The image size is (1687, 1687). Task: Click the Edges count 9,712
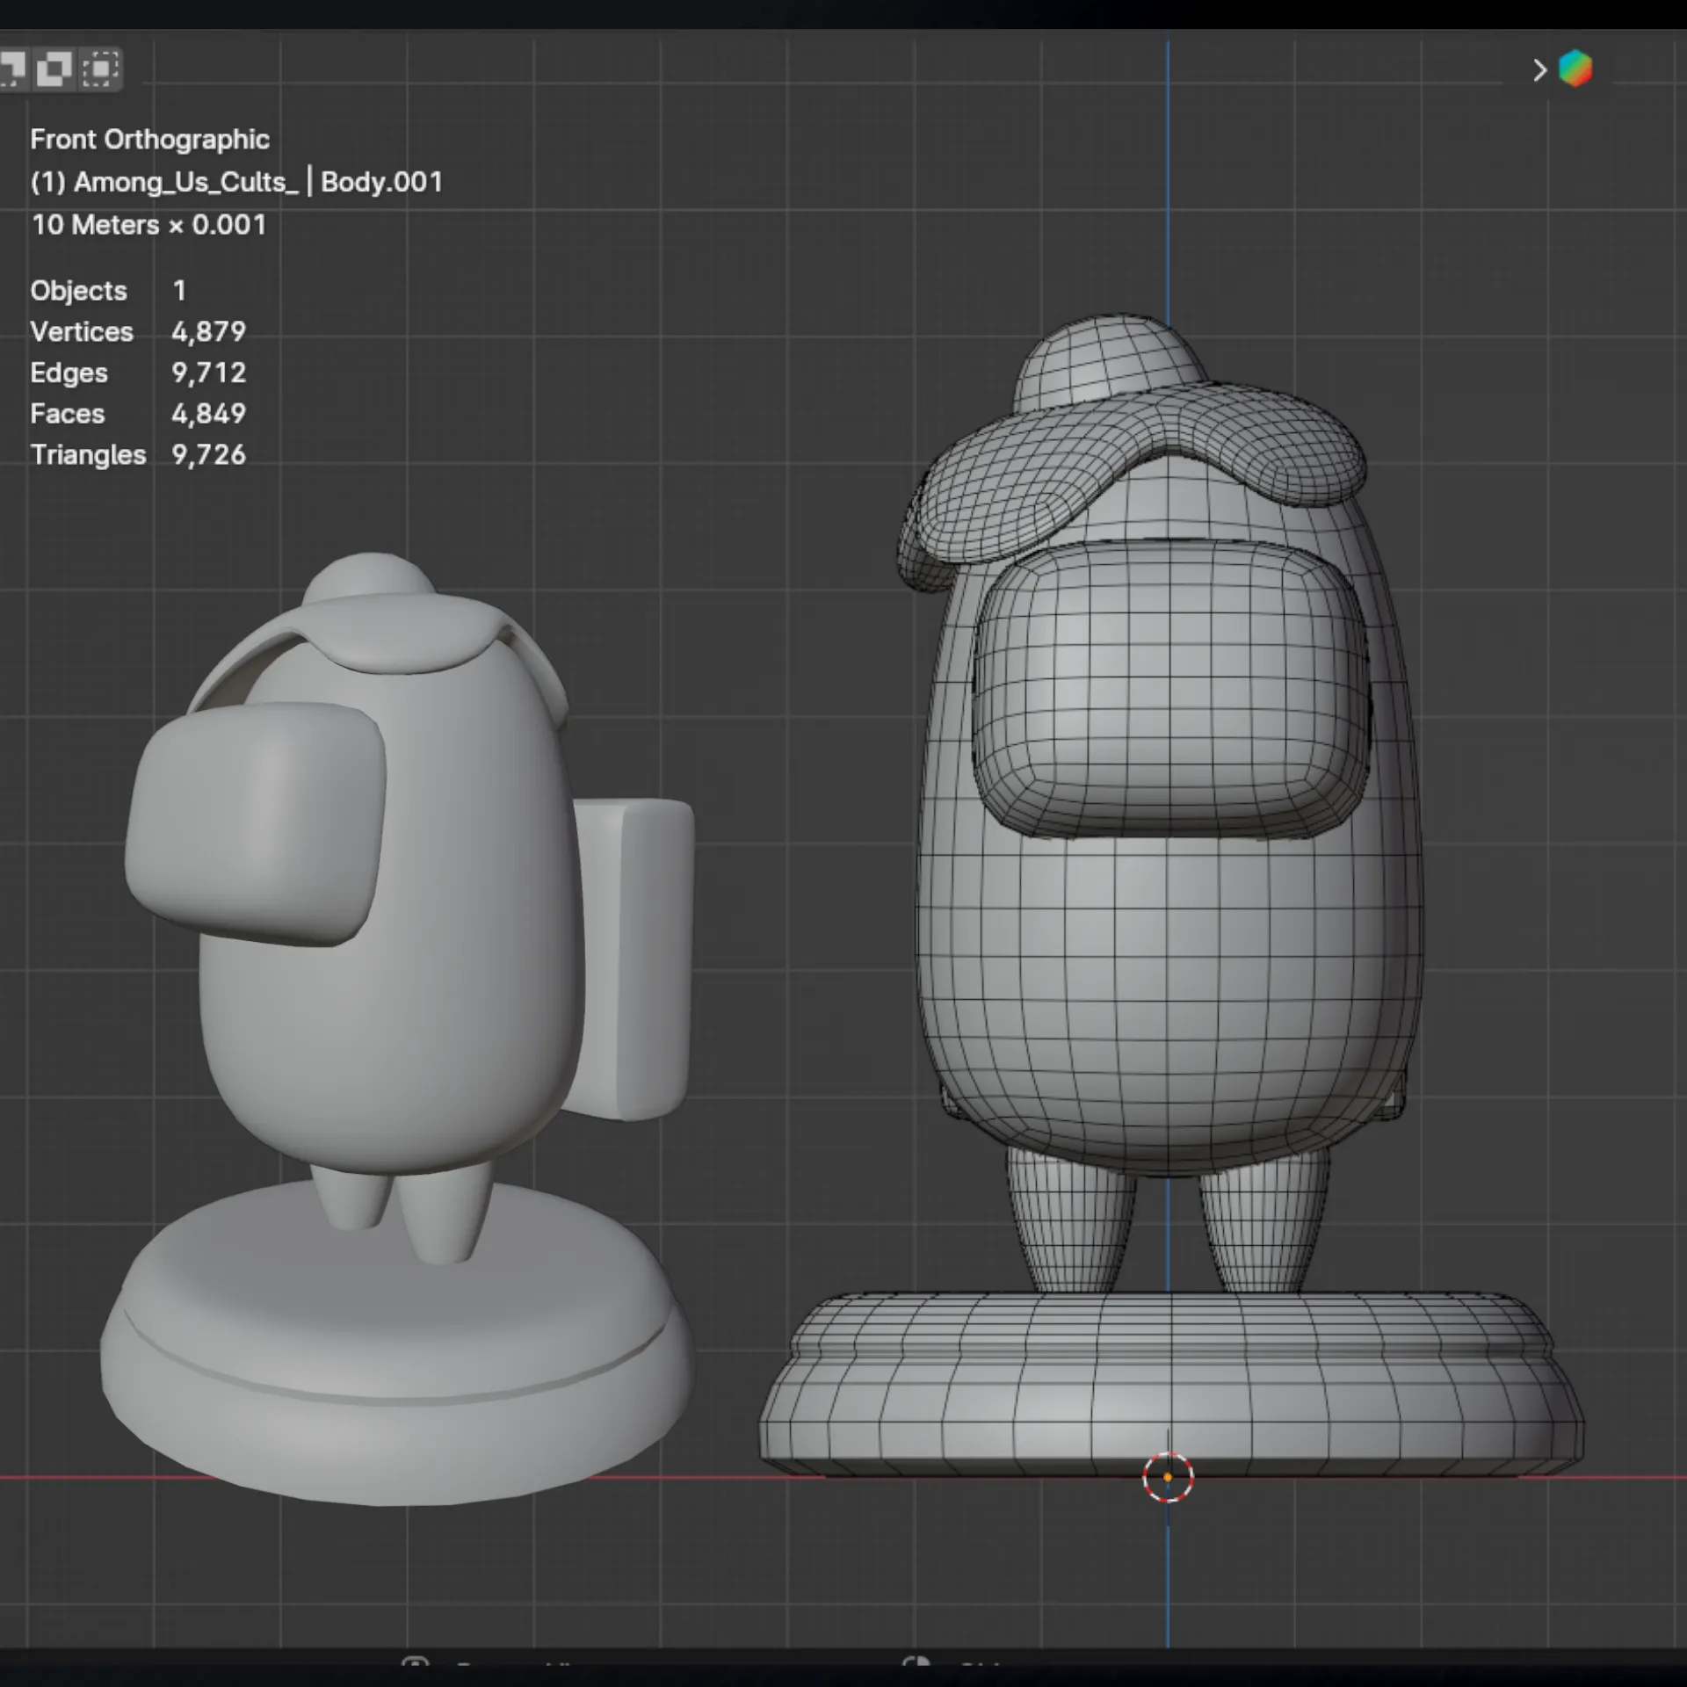coord(208,373)
